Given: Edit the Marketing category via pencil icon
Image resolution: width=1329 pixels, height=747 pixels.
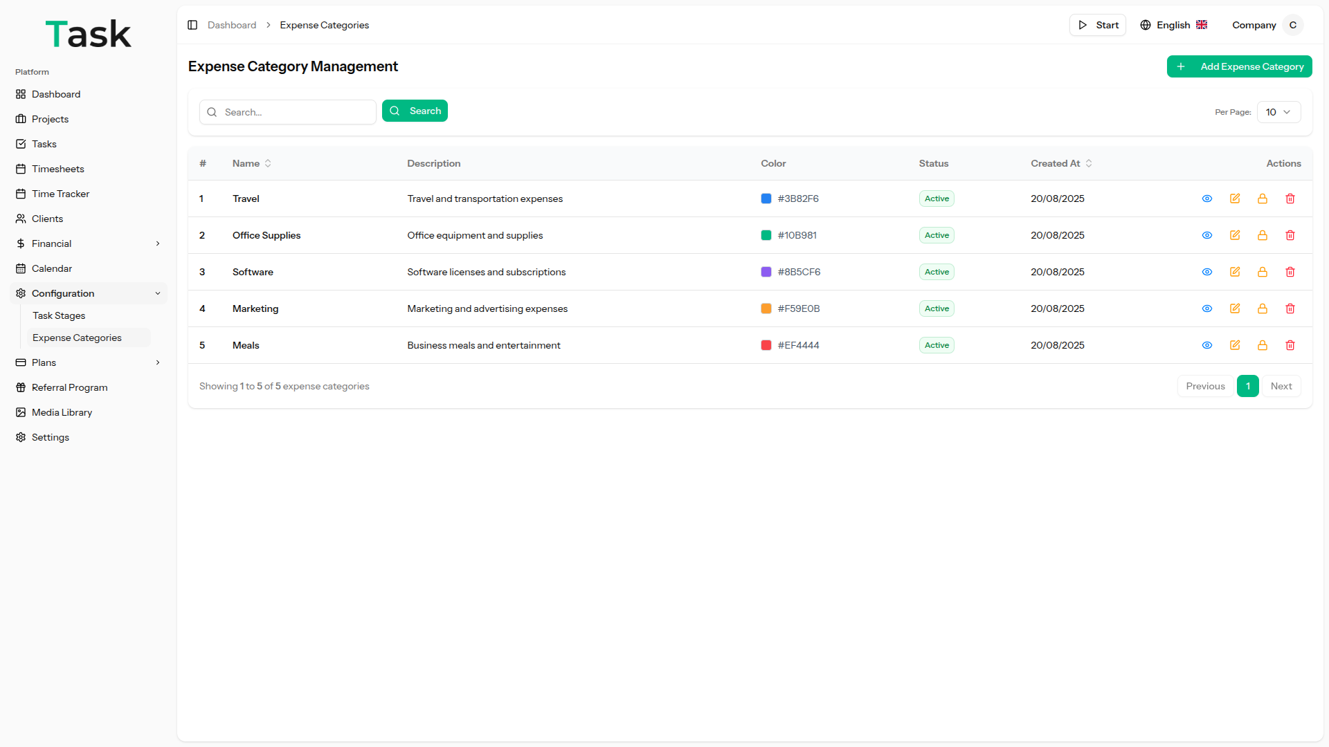Looking at the screenshot, I should pos(1235,308).
